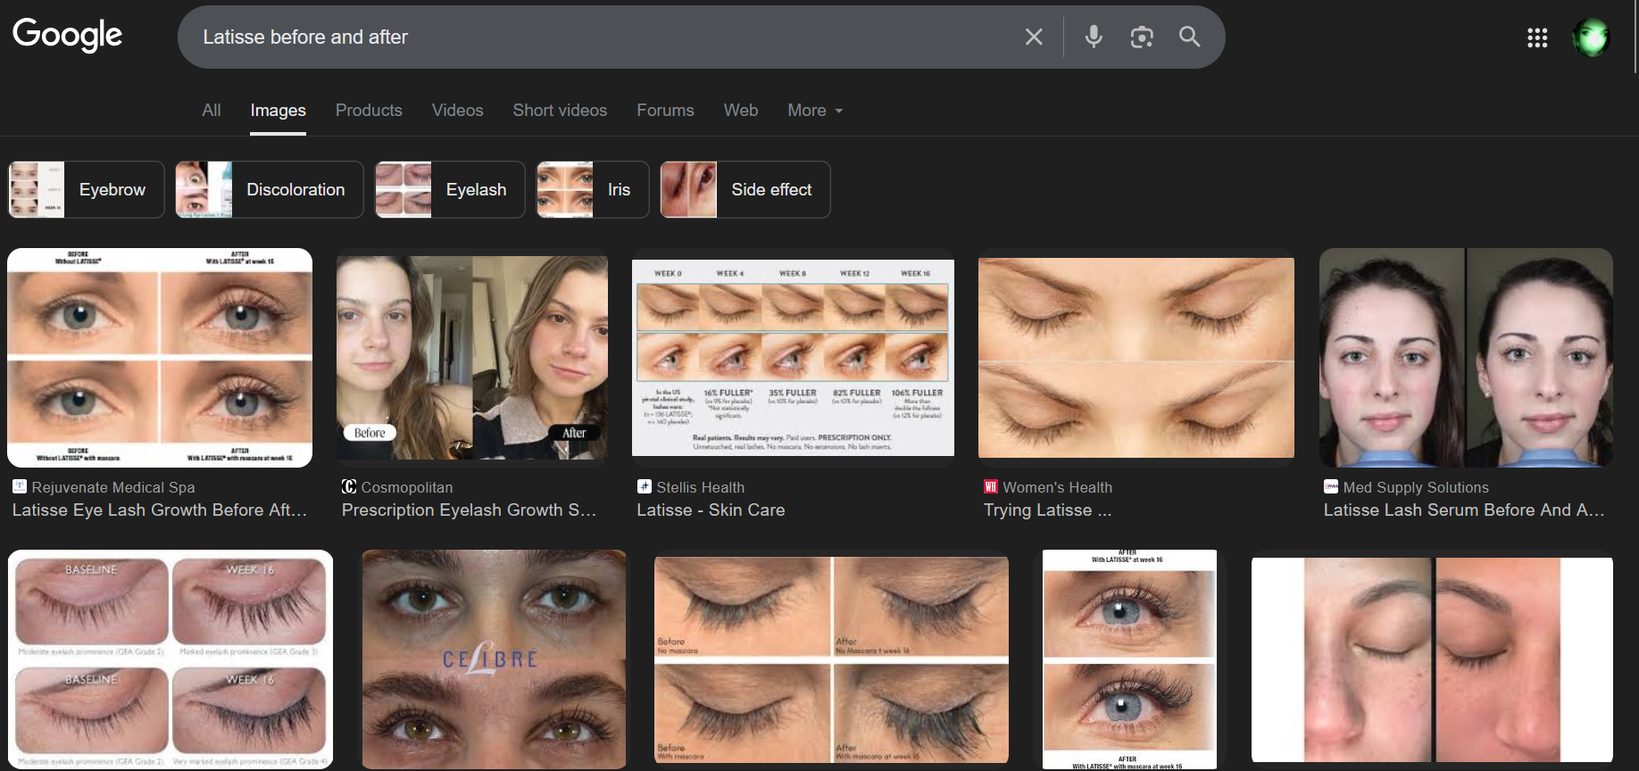
Task: Open the Rejuvenate Medical Spa image thumbnail
Action: click(160, 358)
